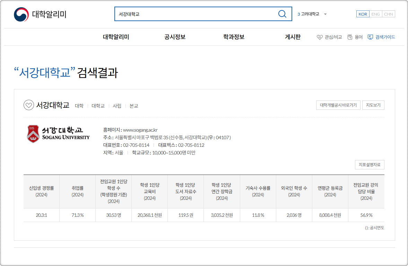Click the 학교규모 10,000~15,000명 미만 text

point(164,153)
